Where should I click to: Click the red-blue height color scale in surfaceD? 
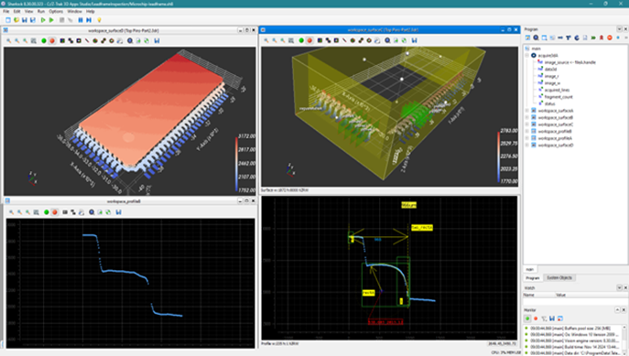click(x=236, y=164)
